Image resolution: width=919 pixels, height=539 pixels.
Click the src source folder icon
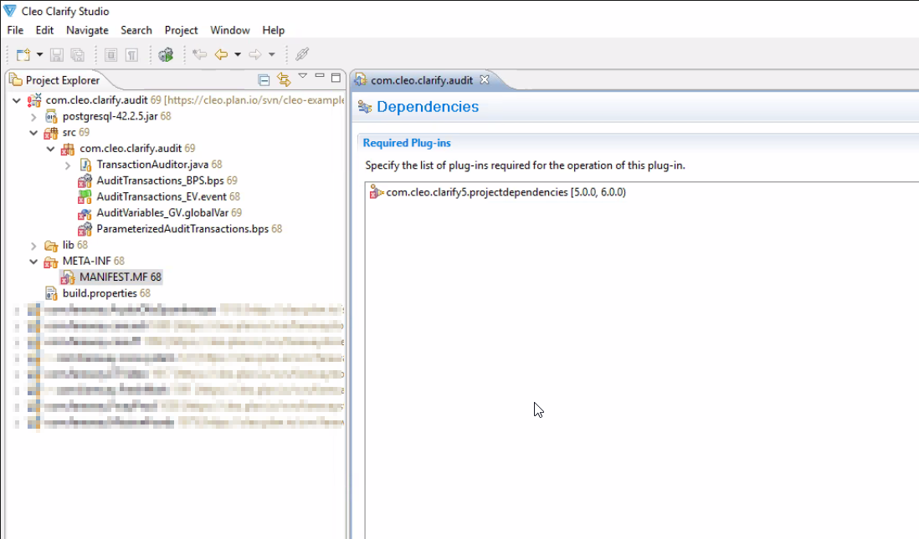pyautogui.click(x=51, y=133)
